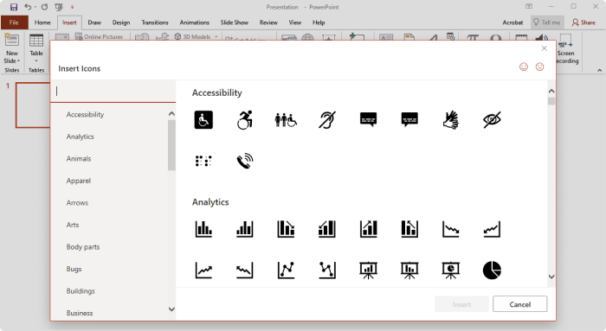Choose the first bar chart icon in Analytics

[203, 229]
